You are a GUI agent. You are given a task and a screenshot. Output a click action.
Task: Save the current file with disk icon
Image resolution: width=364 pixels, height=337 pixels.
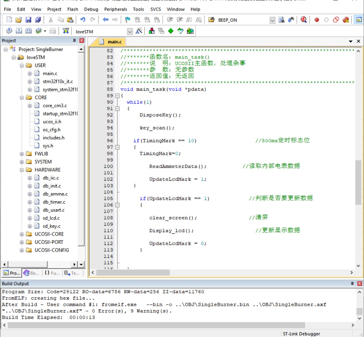coord(28,20)
